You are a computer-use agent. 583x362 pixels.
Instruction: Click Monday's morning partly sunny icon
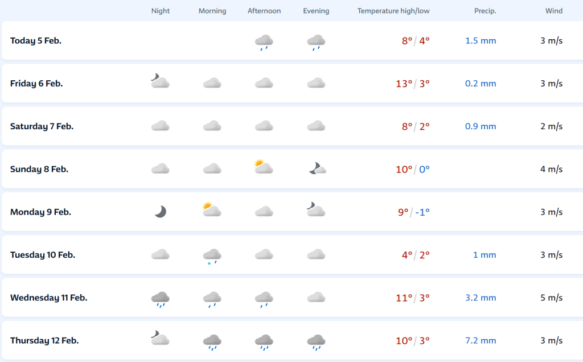pyautogui.click(x=211, y=210)
